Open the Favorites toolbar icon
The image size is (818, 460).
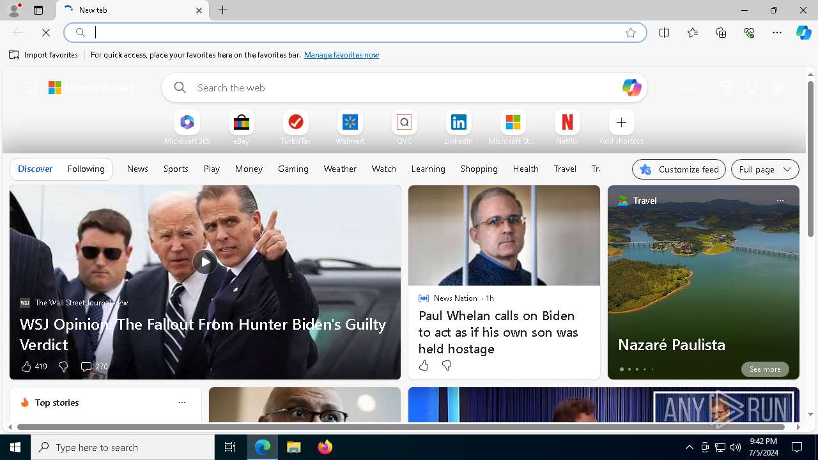point(693,33)
